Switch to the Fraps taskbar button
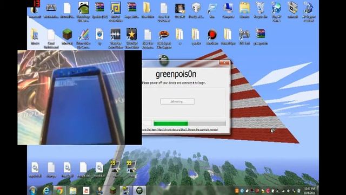The height and width of the screenshot is (195, 346). coord(126,190)
